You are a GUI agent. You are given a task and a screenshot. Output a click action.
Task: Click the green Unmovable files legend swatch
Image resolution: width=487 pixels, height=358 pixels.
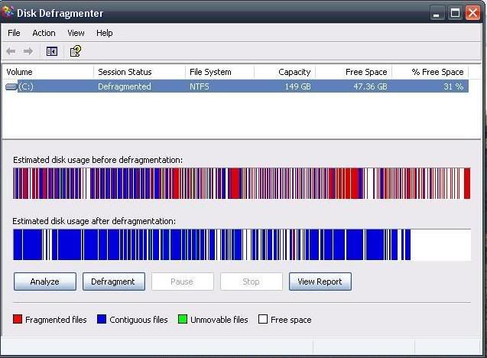[x=183, y=320]
